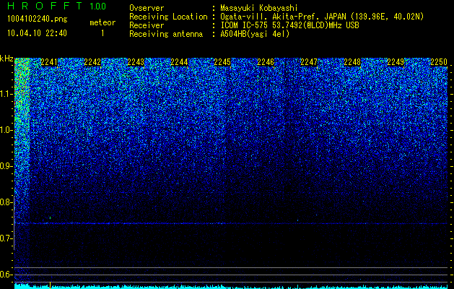Click the 2241 time marker
Image resolution: width=454 pixels, height=289 pixels.
(49, 62)
